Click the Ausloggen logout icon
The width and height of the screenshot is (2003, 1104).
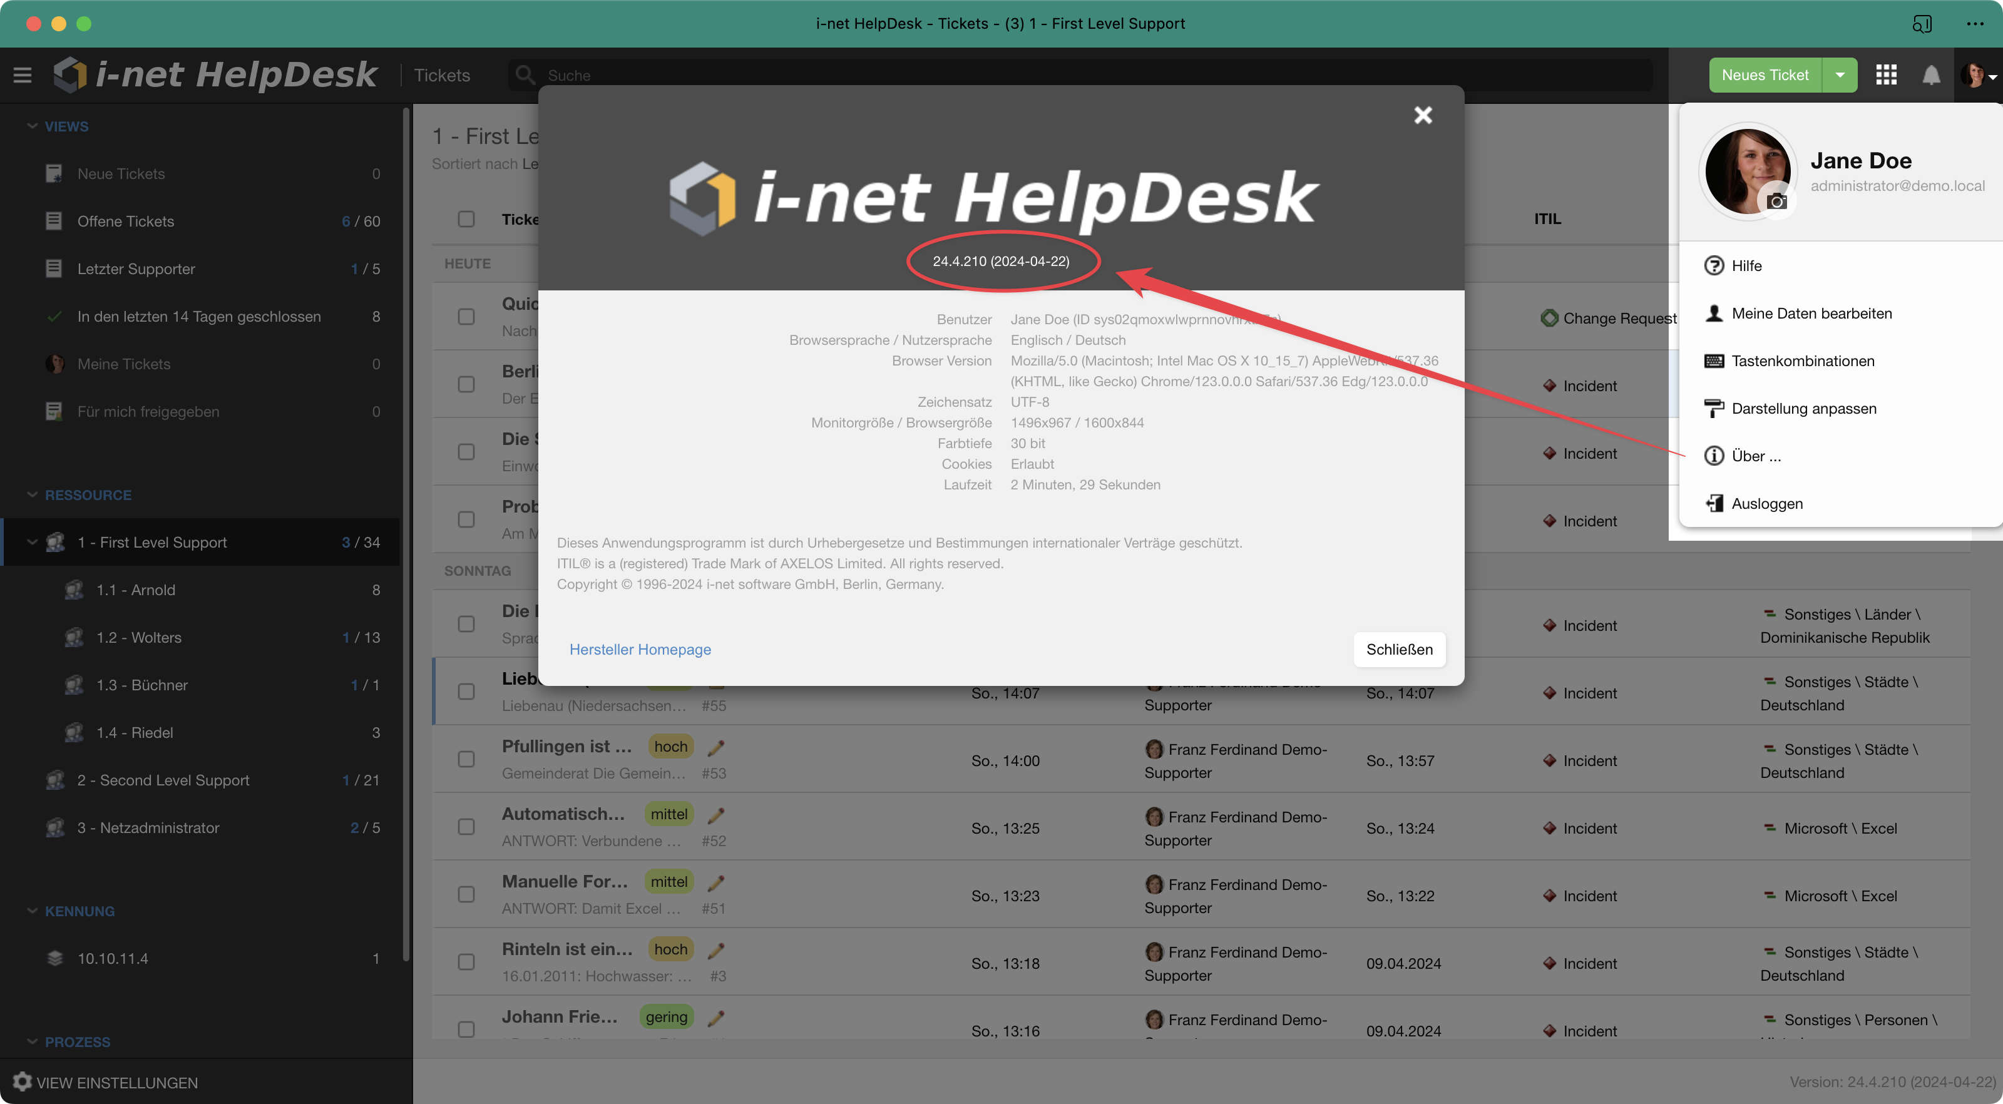[x=1714, y=503]
